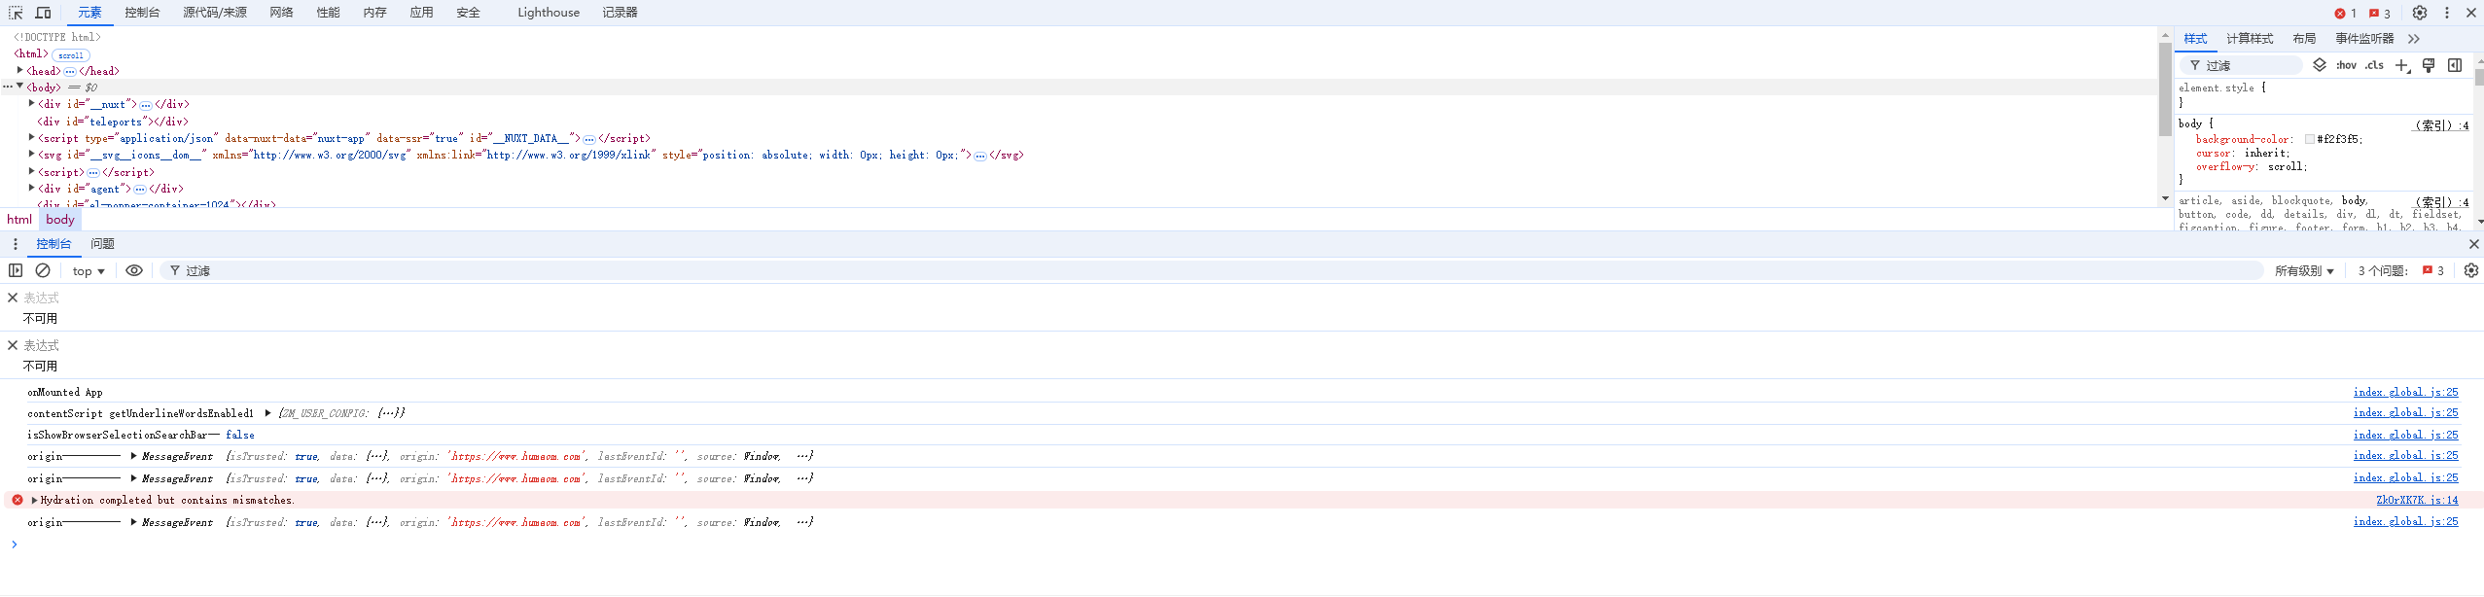The image size is (2484, 597).
Task: Open the ZkOrXK7K.js:14 source link
Action: 2416,500
